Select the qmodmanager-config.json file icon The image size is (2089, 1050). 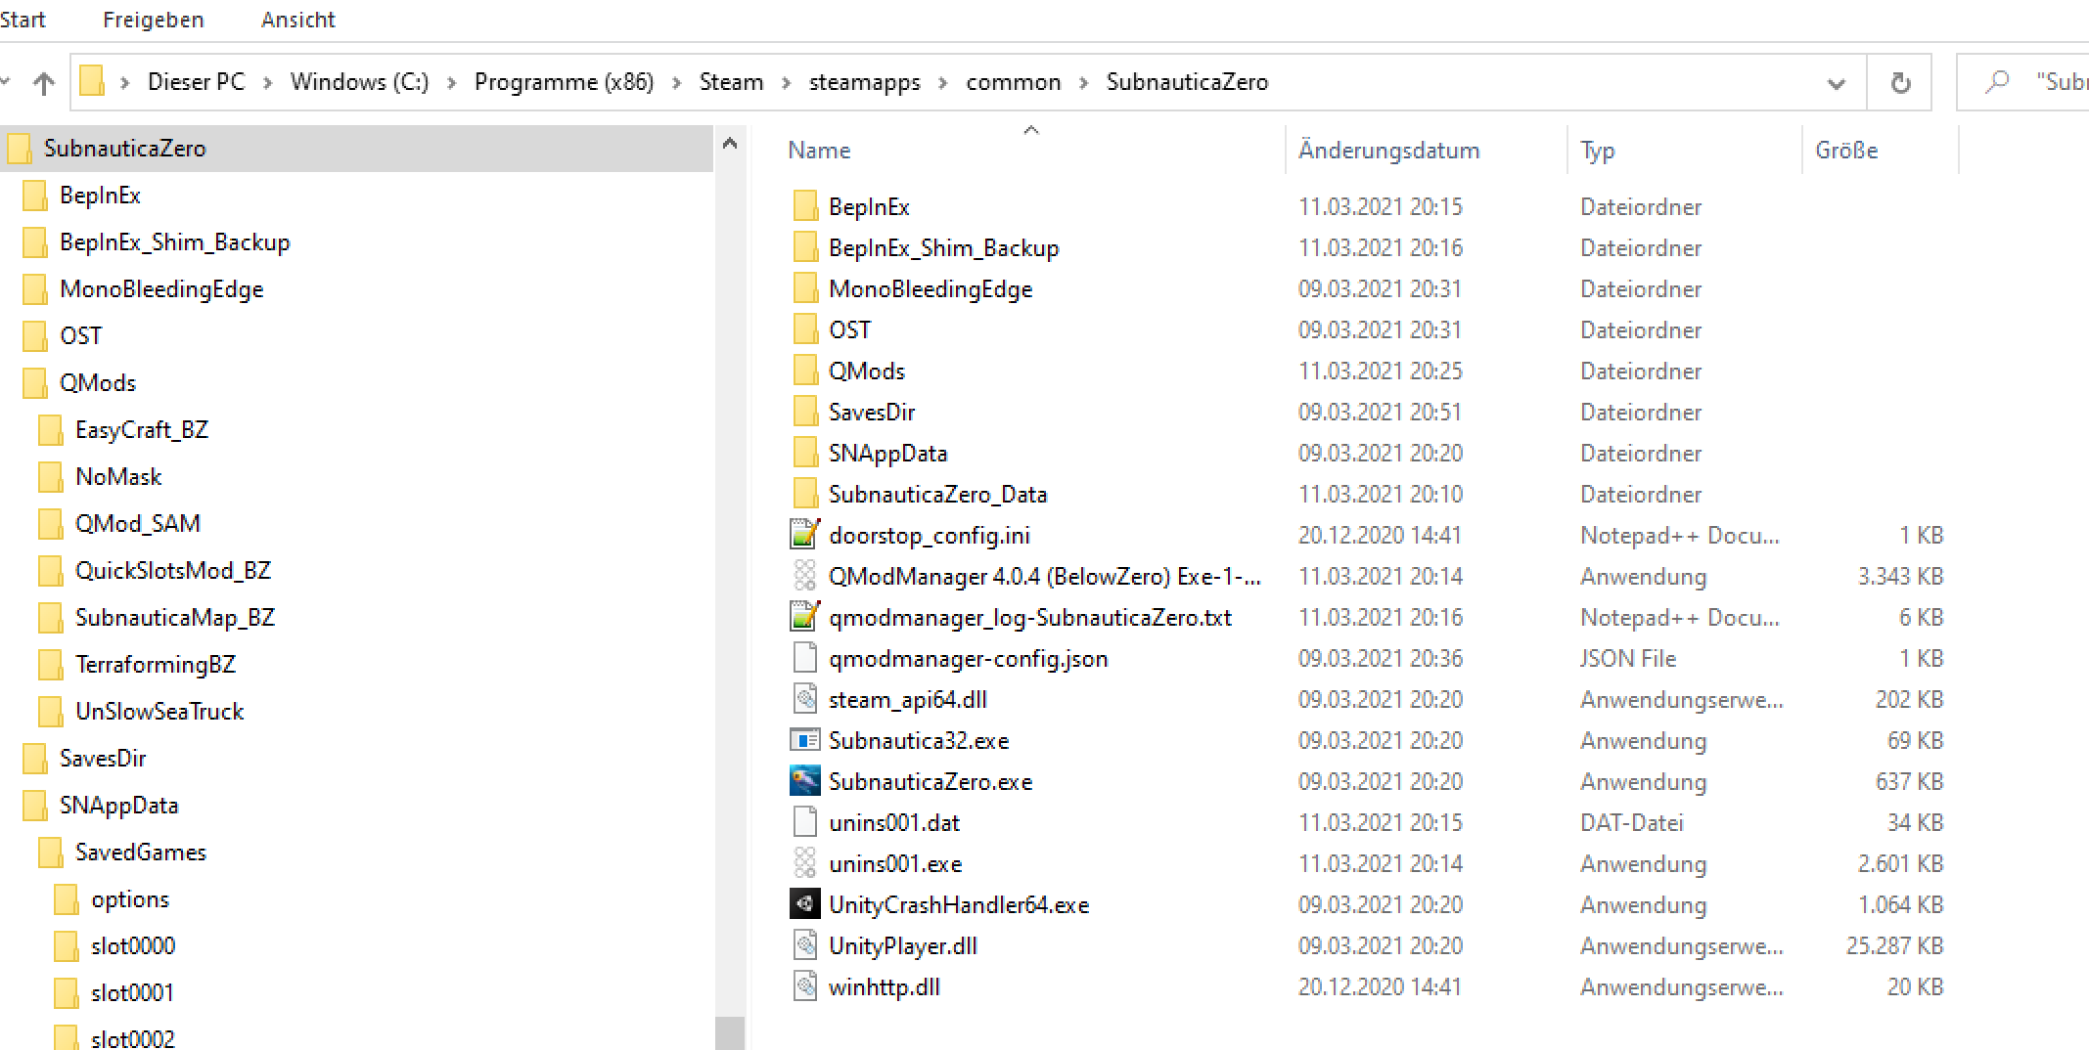coord(804,658)
